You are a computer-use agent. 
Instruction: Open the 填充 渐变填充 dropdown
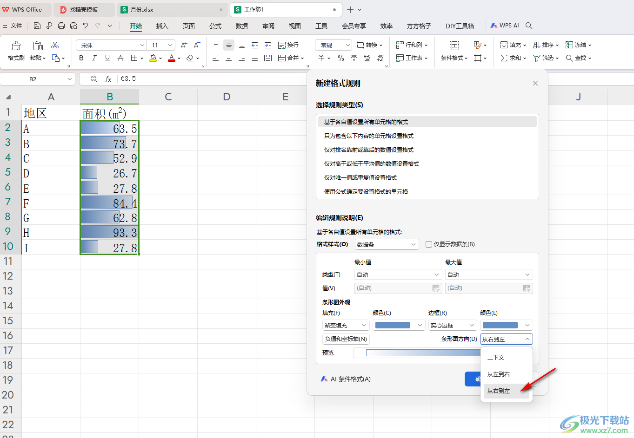tap(346, 326)
